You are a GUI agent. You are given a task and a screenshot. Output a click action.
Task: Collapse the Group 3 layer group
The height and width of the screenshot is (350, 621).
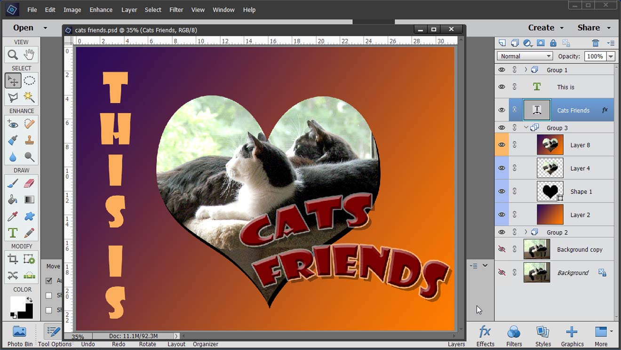click(x=526, y=127)
